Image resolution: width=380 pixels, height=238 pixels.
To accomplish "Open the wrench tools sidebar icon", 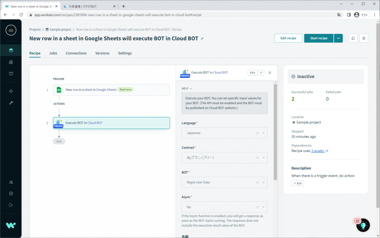I will (11, 103).
